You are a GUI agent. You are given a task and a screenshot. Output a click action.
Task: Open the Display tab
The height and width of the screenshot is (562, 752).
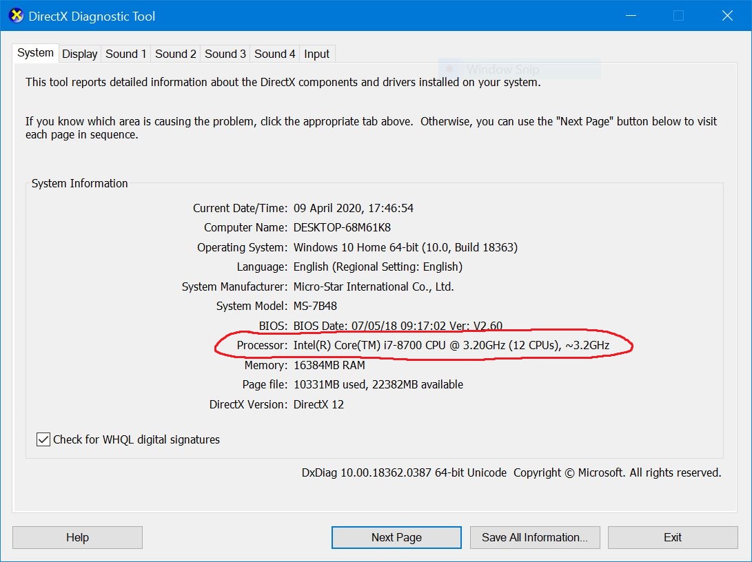(80, 54)
